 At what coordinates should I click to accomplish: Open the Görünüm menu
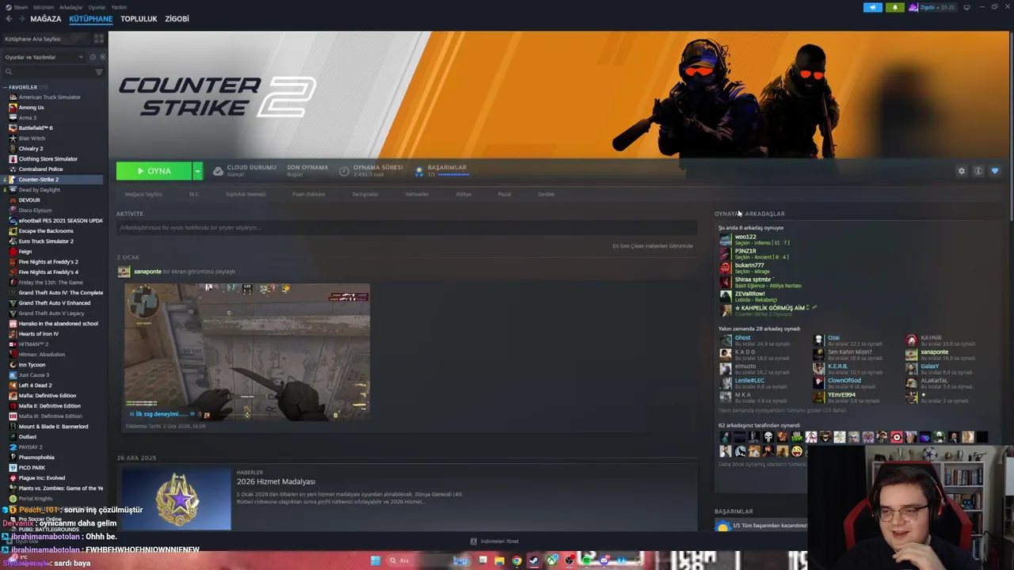point(44,7)
